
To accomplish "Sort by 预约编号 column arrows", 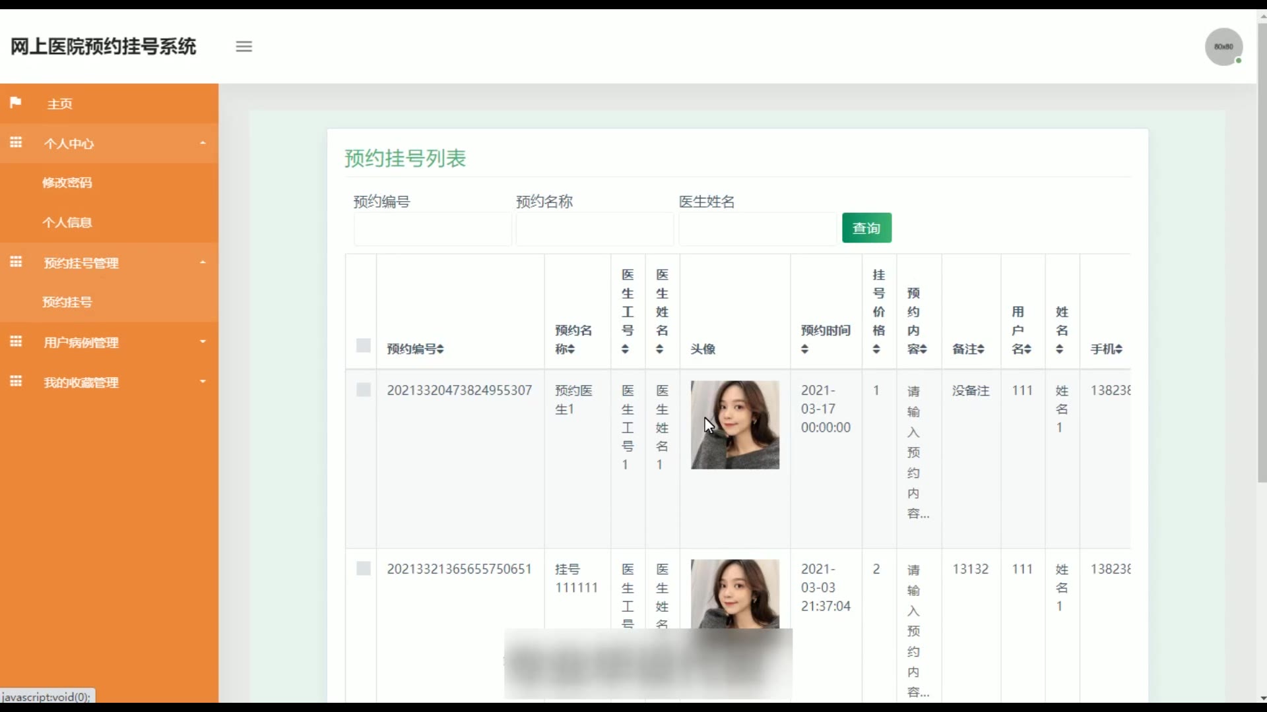I will [x=440, y=349].
